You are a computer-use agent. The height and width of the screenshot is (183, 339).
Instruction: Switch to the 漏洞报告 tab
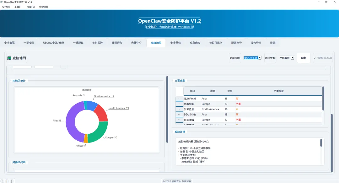click(117, 43)
